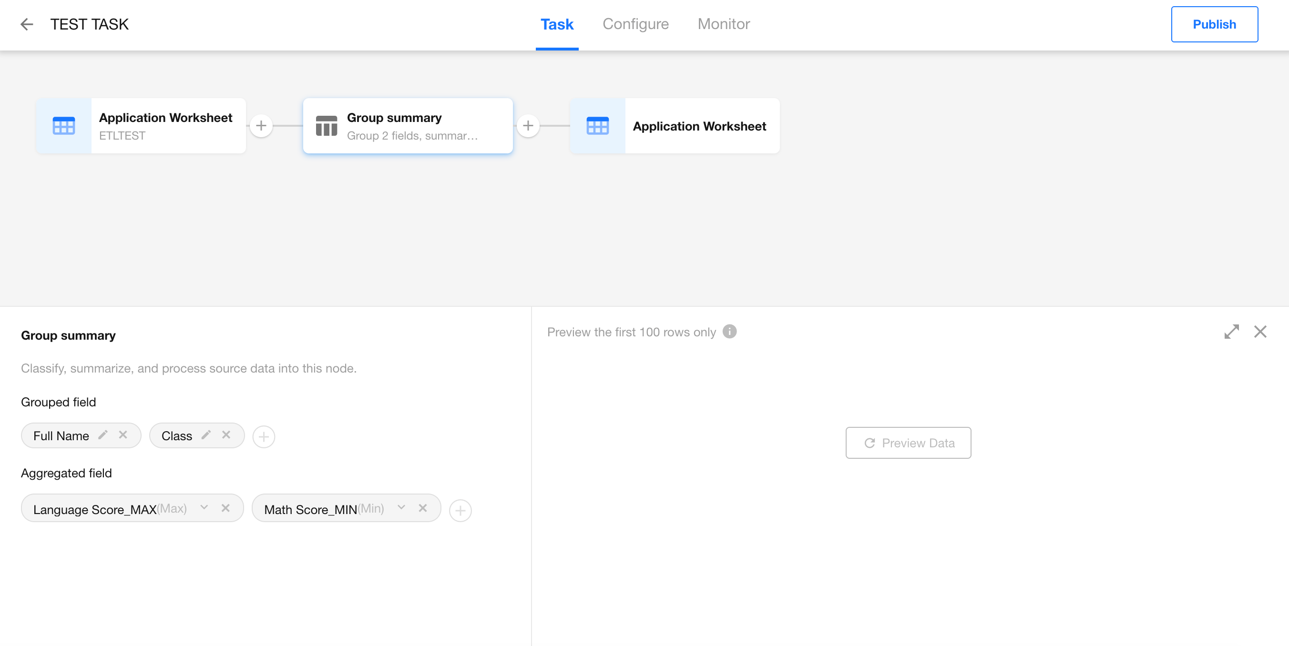The height and width of the screenshot is (646, 1289).
Task: Switch to the Configure tab
Action: click(635, 24)
